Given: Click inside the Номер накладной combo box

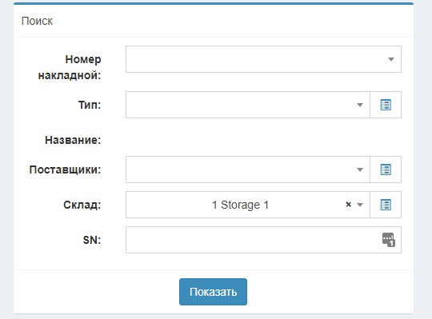Looking at the screenshot, I should [263, 59].
